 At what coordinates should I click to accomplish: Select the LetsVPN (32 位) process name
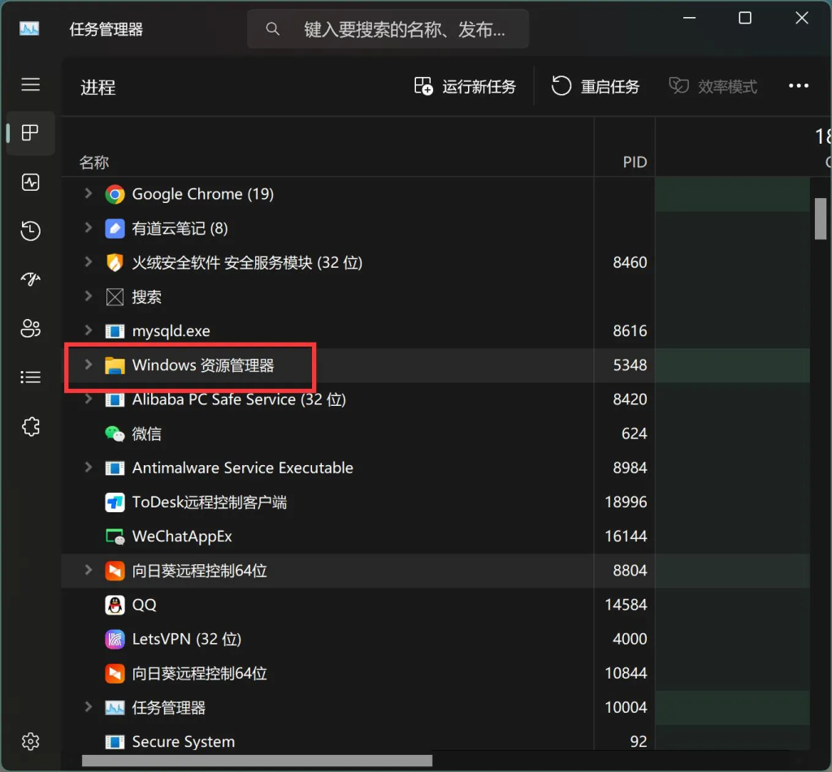click(187, 640)
